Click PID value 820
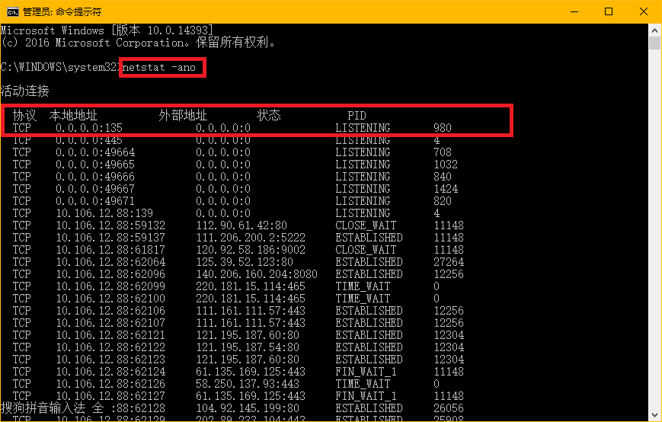The height and width of the screenshot is (422, 662). pos(443,201)
